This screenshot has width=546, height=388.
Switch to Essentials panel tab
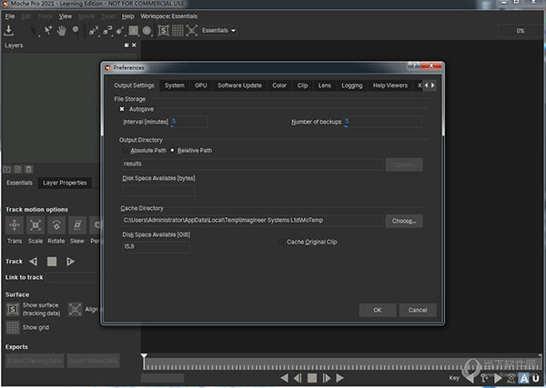pos(19,183)
